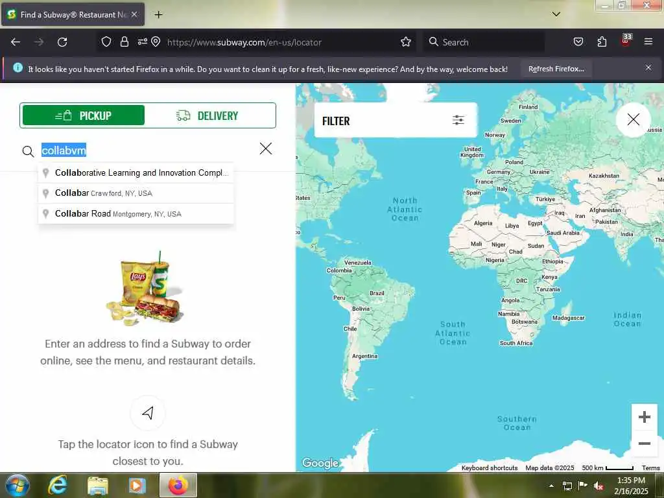This screenshot has height=498, width=664.
Task: Open the taskbar clock showing 1:35 PM
Action: tap(631, 486)
